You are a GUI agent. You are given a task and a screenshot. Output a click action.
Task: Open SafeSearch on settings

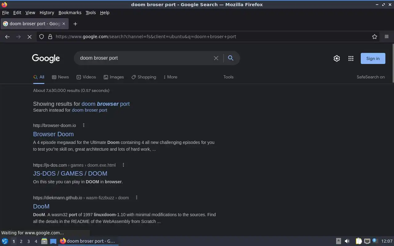(371, 77)
